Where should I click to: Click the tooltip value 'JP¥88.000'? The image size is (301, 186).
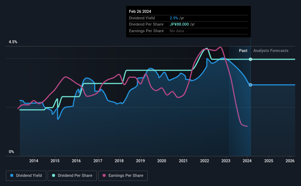179,25
